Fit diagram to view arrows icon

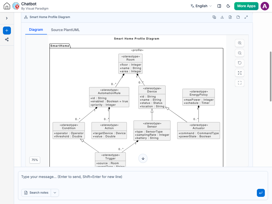240,73
